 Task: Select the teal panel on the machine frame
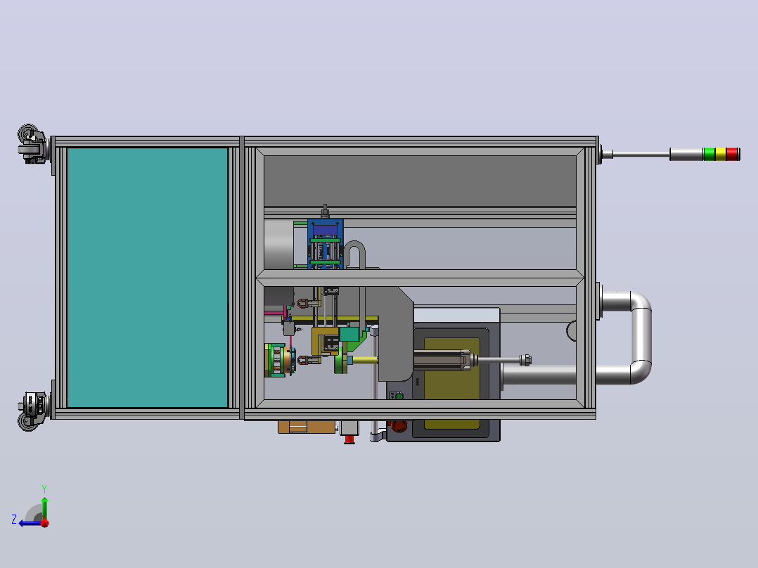(x=148, y=278)
